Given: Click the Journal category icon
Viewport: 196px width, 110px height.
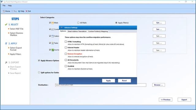Looking at the screenshot, I should pos(53,50).
